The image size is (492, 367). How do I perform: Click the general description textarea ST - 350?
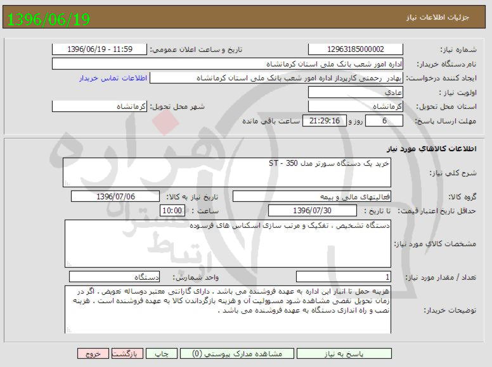pyautogui.click(x=227, y=172)
